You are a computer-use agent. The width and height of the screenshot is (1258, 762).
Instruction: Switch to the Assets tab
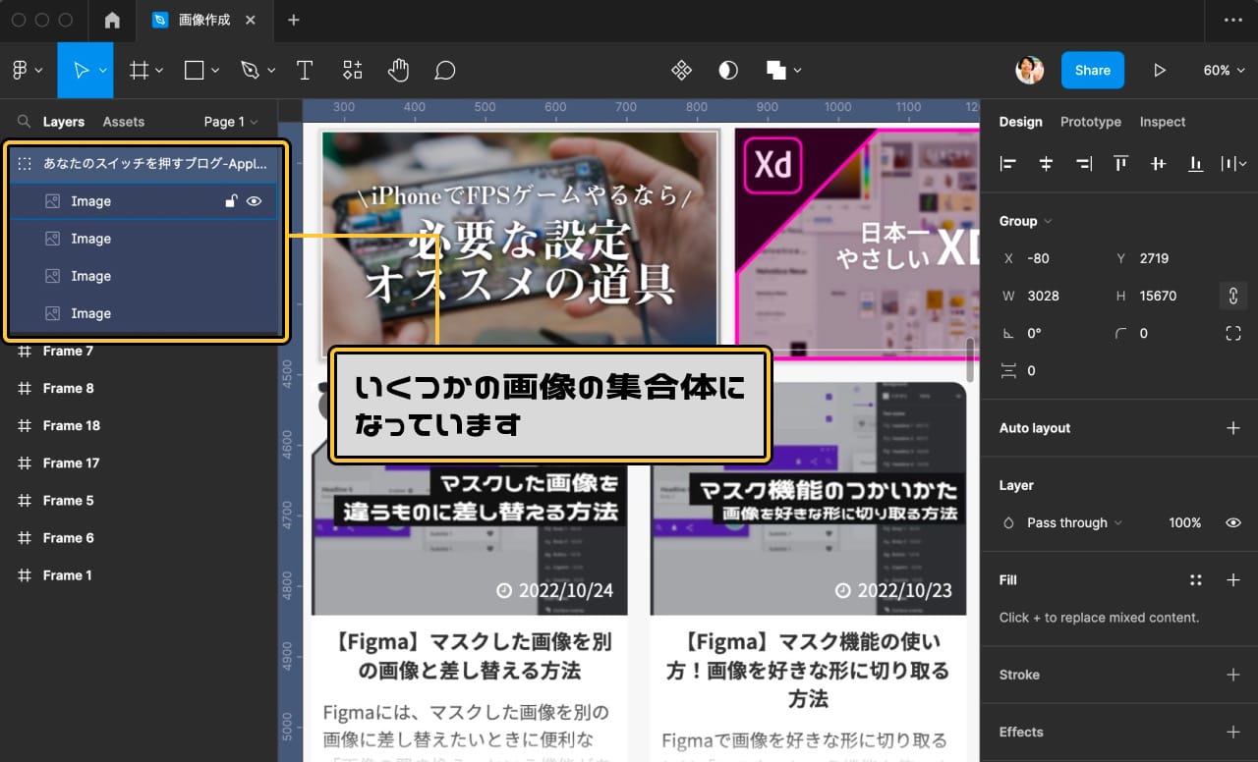click(124, 122)
